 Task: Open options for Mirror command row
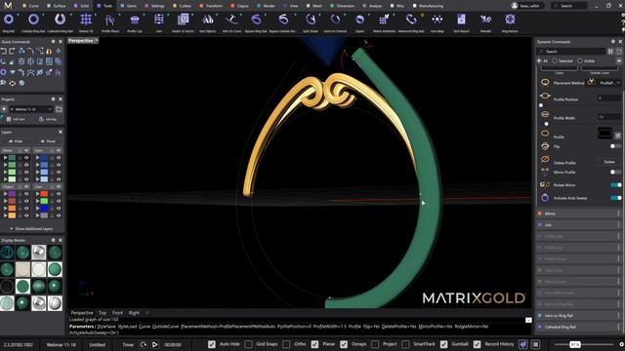pos(618,214)
